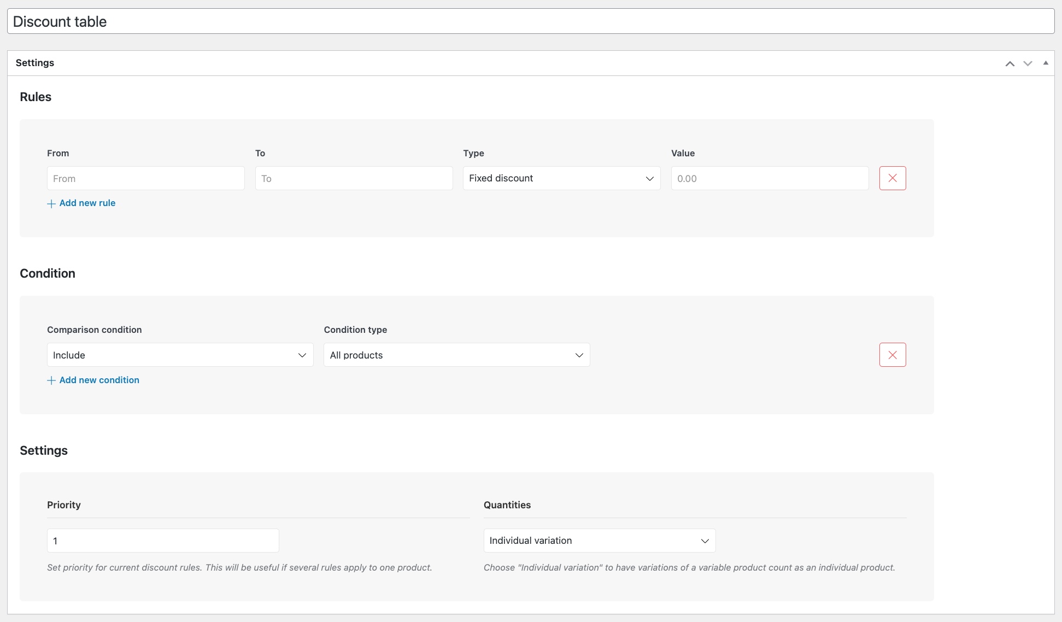Focus the From quantity field
Screen dimensions: 1062x622
click(146, 178)
